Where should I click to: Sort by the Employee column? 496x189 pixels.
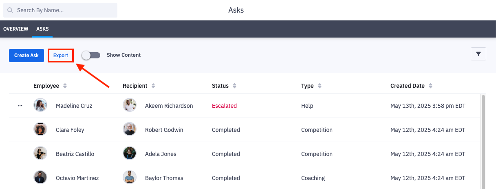click(x=65, y=86)
